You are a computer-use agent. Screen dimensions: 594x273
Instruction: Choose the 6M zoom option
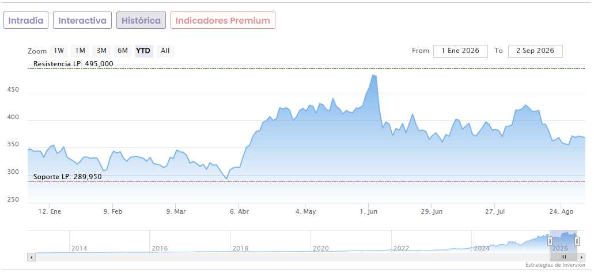(x=122, y=51)
